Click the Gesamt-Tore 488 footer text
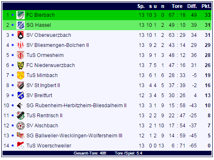Image resolution: width=214 pixels, height=160 pixels. tap(90, 153)
